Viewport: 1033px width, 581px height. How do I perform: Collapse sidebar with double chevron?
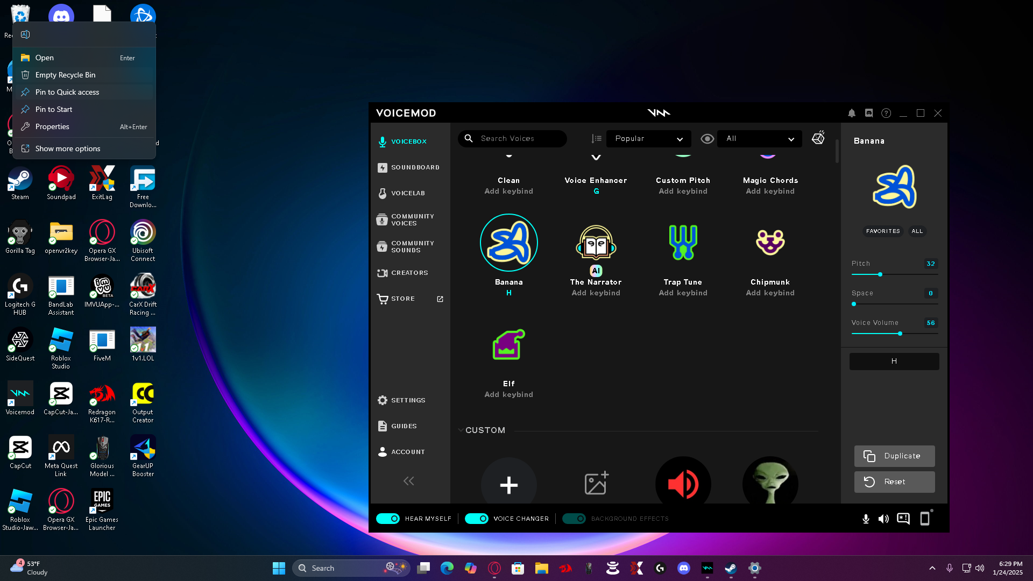(409, 481)
